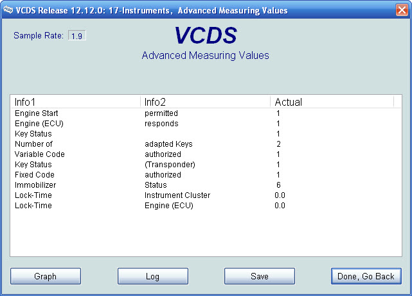Click the Advanced Measuring Values heading
This screenshot has height=296, width=412.
[206, 56]
